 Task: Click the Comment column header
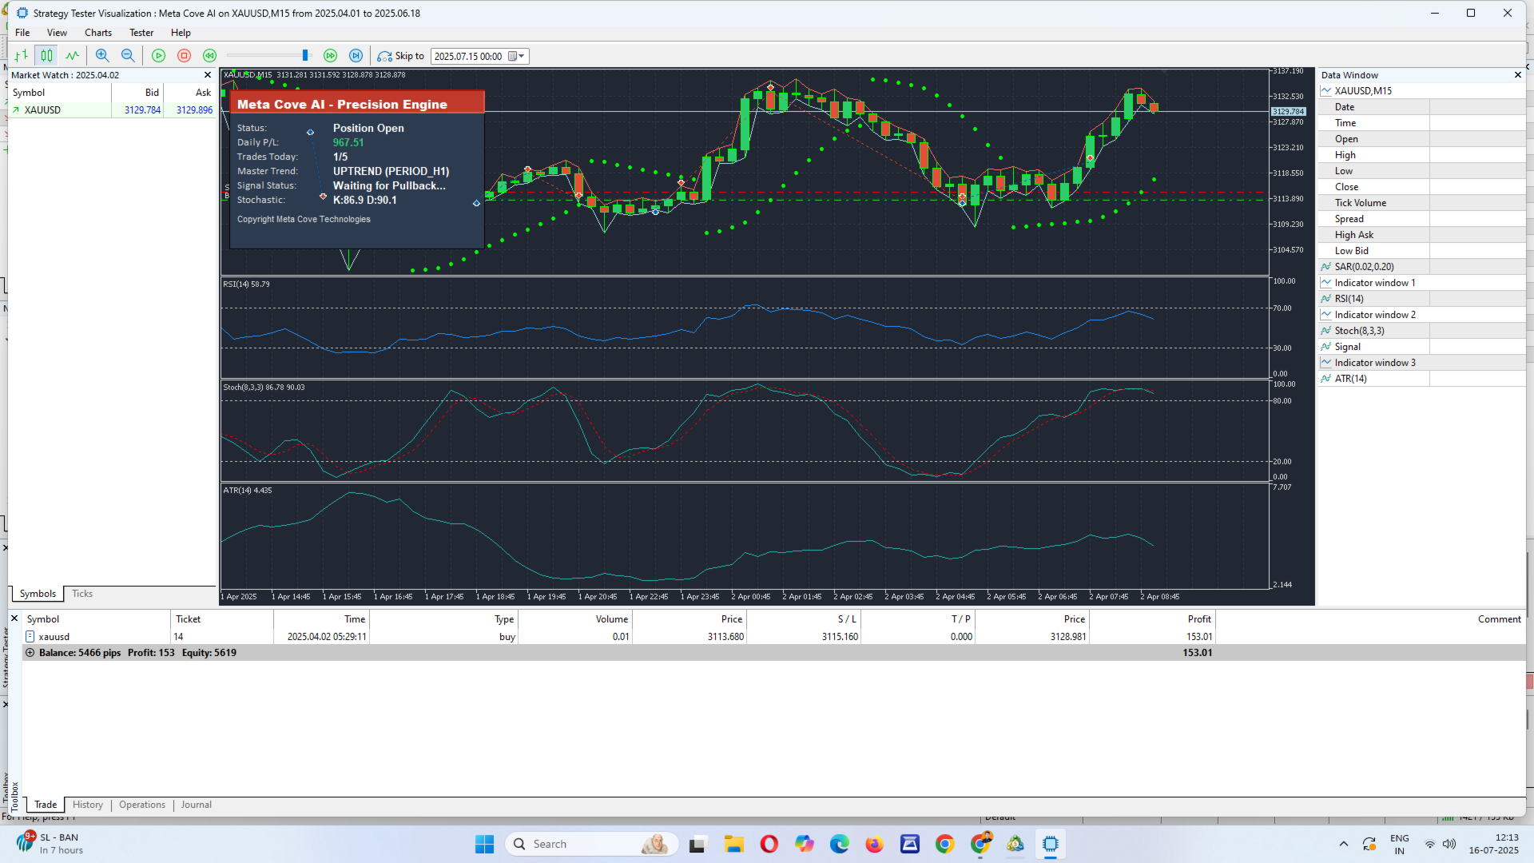point(1370,619)
